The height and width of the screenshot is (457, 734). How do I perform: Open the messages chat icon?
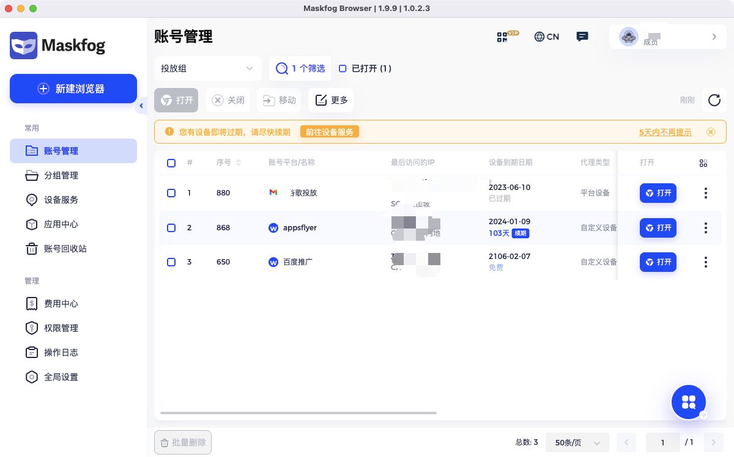pyautogui.click(x=582, y=37)
